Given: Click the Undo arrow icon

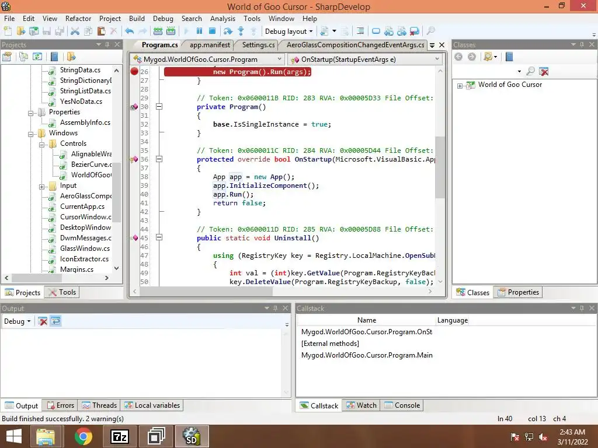Looking at the screenshot, I should tap(129, 32).
